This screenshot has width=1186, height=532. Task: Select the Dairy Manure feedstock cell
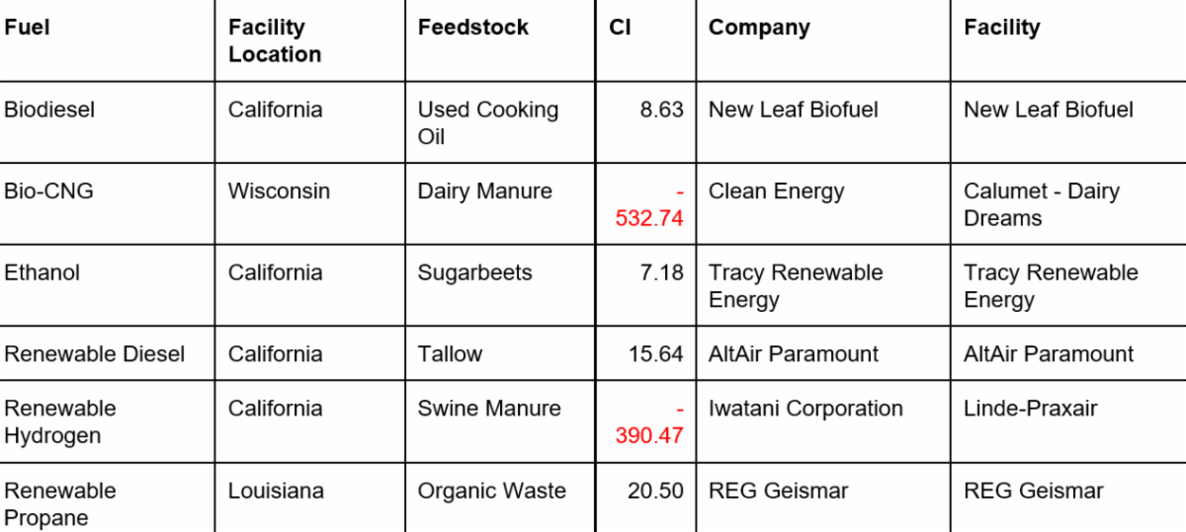coord(484,191)
